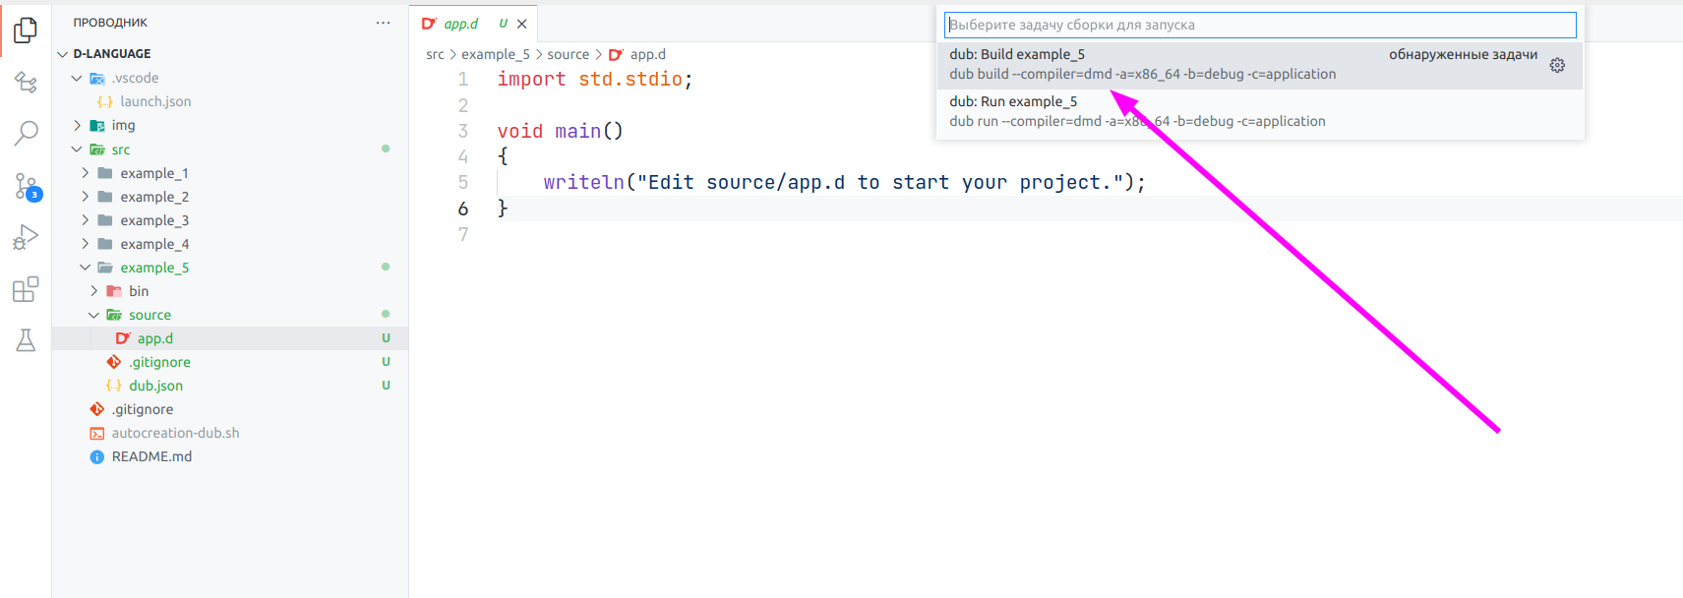This screenshot has height=598, width=1683.
Task: Open the activity bar icon below Explorer
Action: (26, 82)
